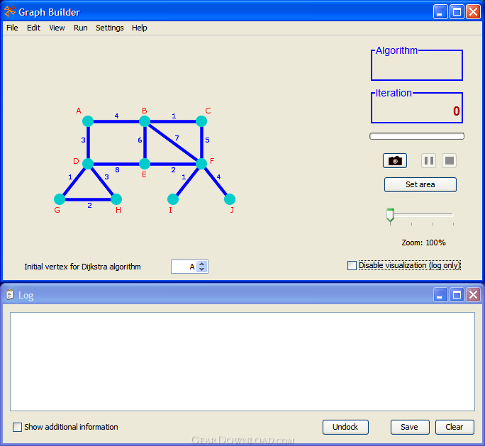
Task: Select graph vertex H
Action: [x=116, y=199]
